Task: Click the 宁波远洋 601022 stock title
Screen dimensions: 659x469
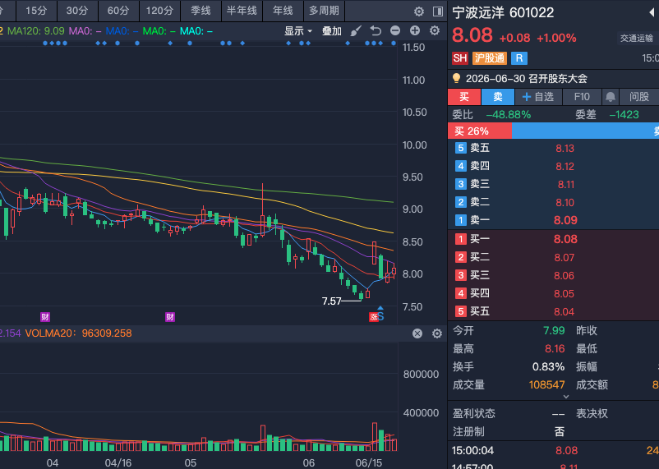Action: coord(503,12)
